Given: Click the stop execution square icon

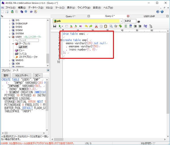Looking at the screenshot, I should [67, 26].
